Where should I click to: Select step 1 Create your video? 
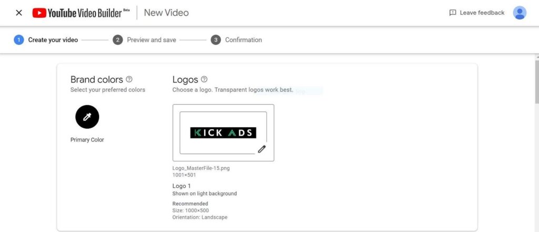pyautogui.click(x=46, y=40)
